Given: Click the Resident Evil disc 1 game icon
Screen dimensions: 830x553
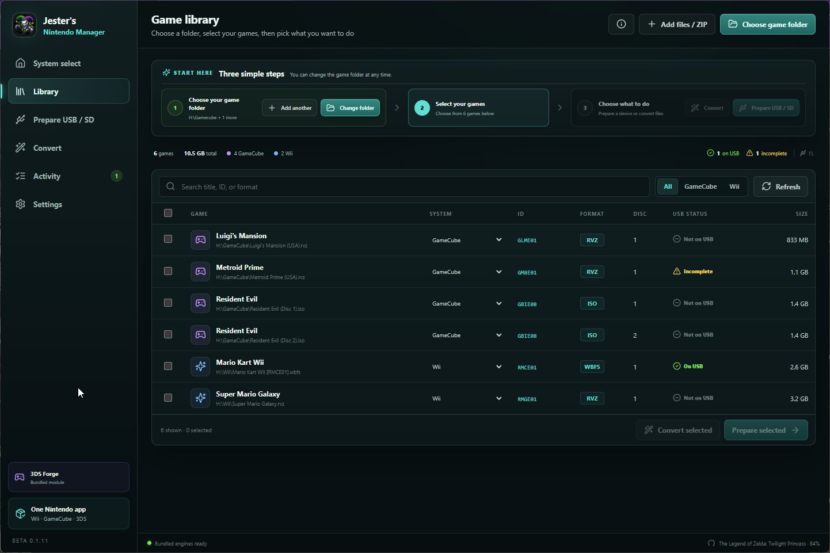Looking at the screenshot, I should coord(200,303).
